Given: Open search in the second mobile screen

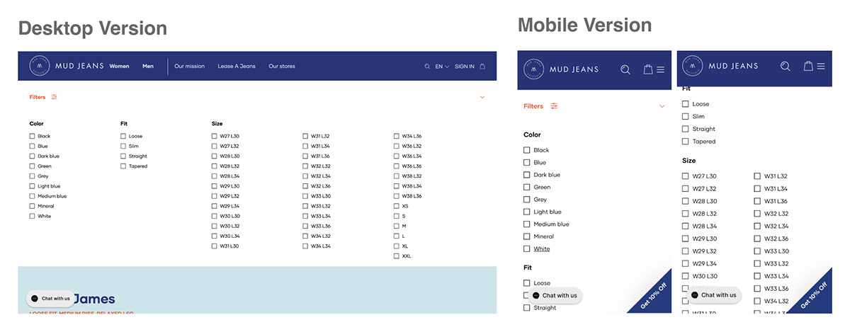Looking at the screenshot, I should pyautogui.click(x=785, y=67).
